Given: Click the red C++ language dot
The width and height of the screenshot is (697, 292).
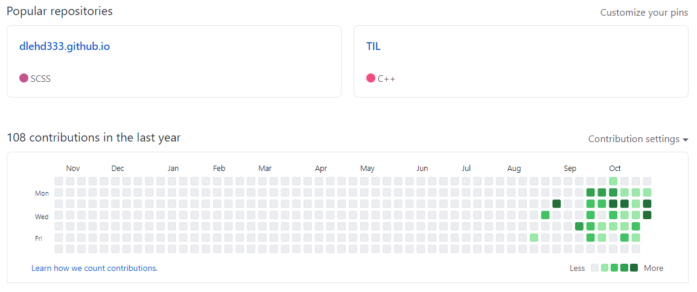Looking at the screenshot, I should (371, 78).
